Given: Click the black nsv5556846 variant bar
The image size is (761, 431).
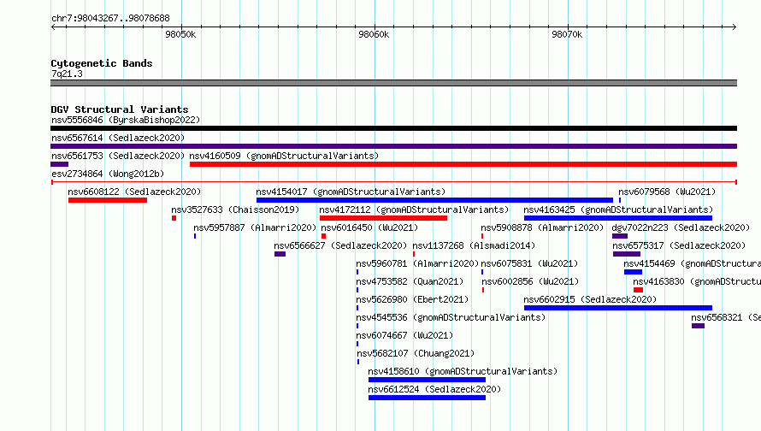Looking at the screenshot, I should tap(393, 128).
